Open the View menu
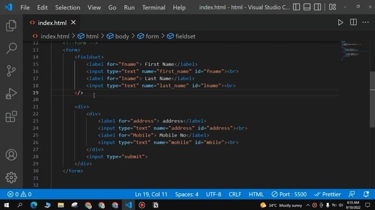Viewport: 375px width, 210px height. [94, 8]
